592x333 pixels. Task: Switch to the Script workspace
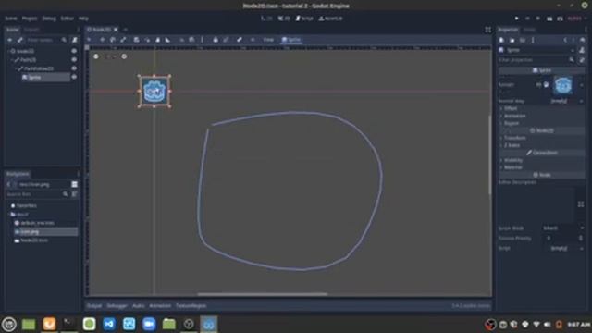[x=304, y=18]
